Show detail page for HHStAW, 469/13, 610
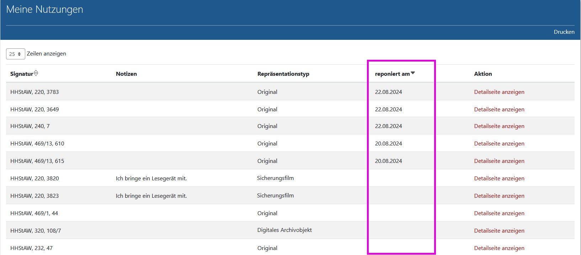Screen dimensions: 581x255 pyautogui.click(x=499, y=144)
